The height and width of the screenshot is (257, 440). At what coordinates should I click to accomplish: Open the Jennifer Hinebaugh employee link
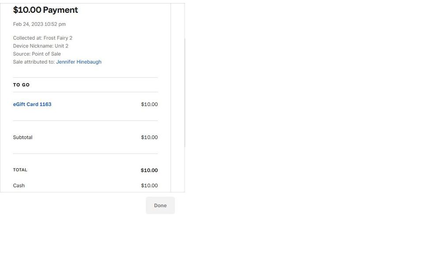(x=78, y=62)
